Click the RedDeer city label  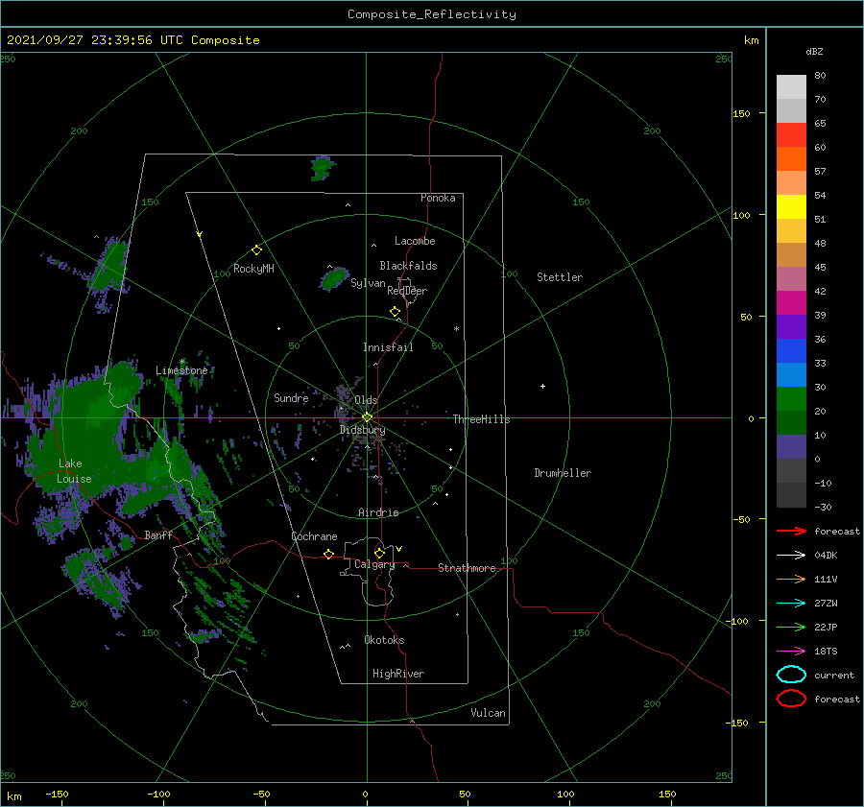click(x=407, y=291)
